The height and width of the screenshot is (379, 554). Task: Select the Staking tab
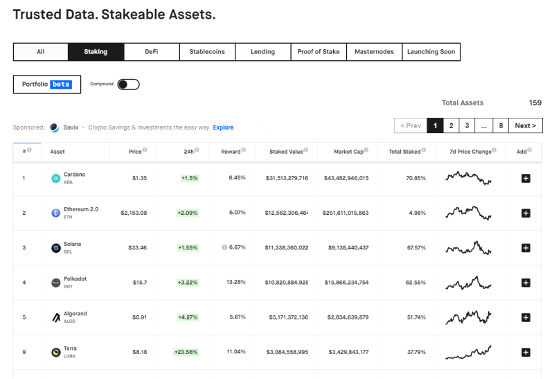[96, 52]
